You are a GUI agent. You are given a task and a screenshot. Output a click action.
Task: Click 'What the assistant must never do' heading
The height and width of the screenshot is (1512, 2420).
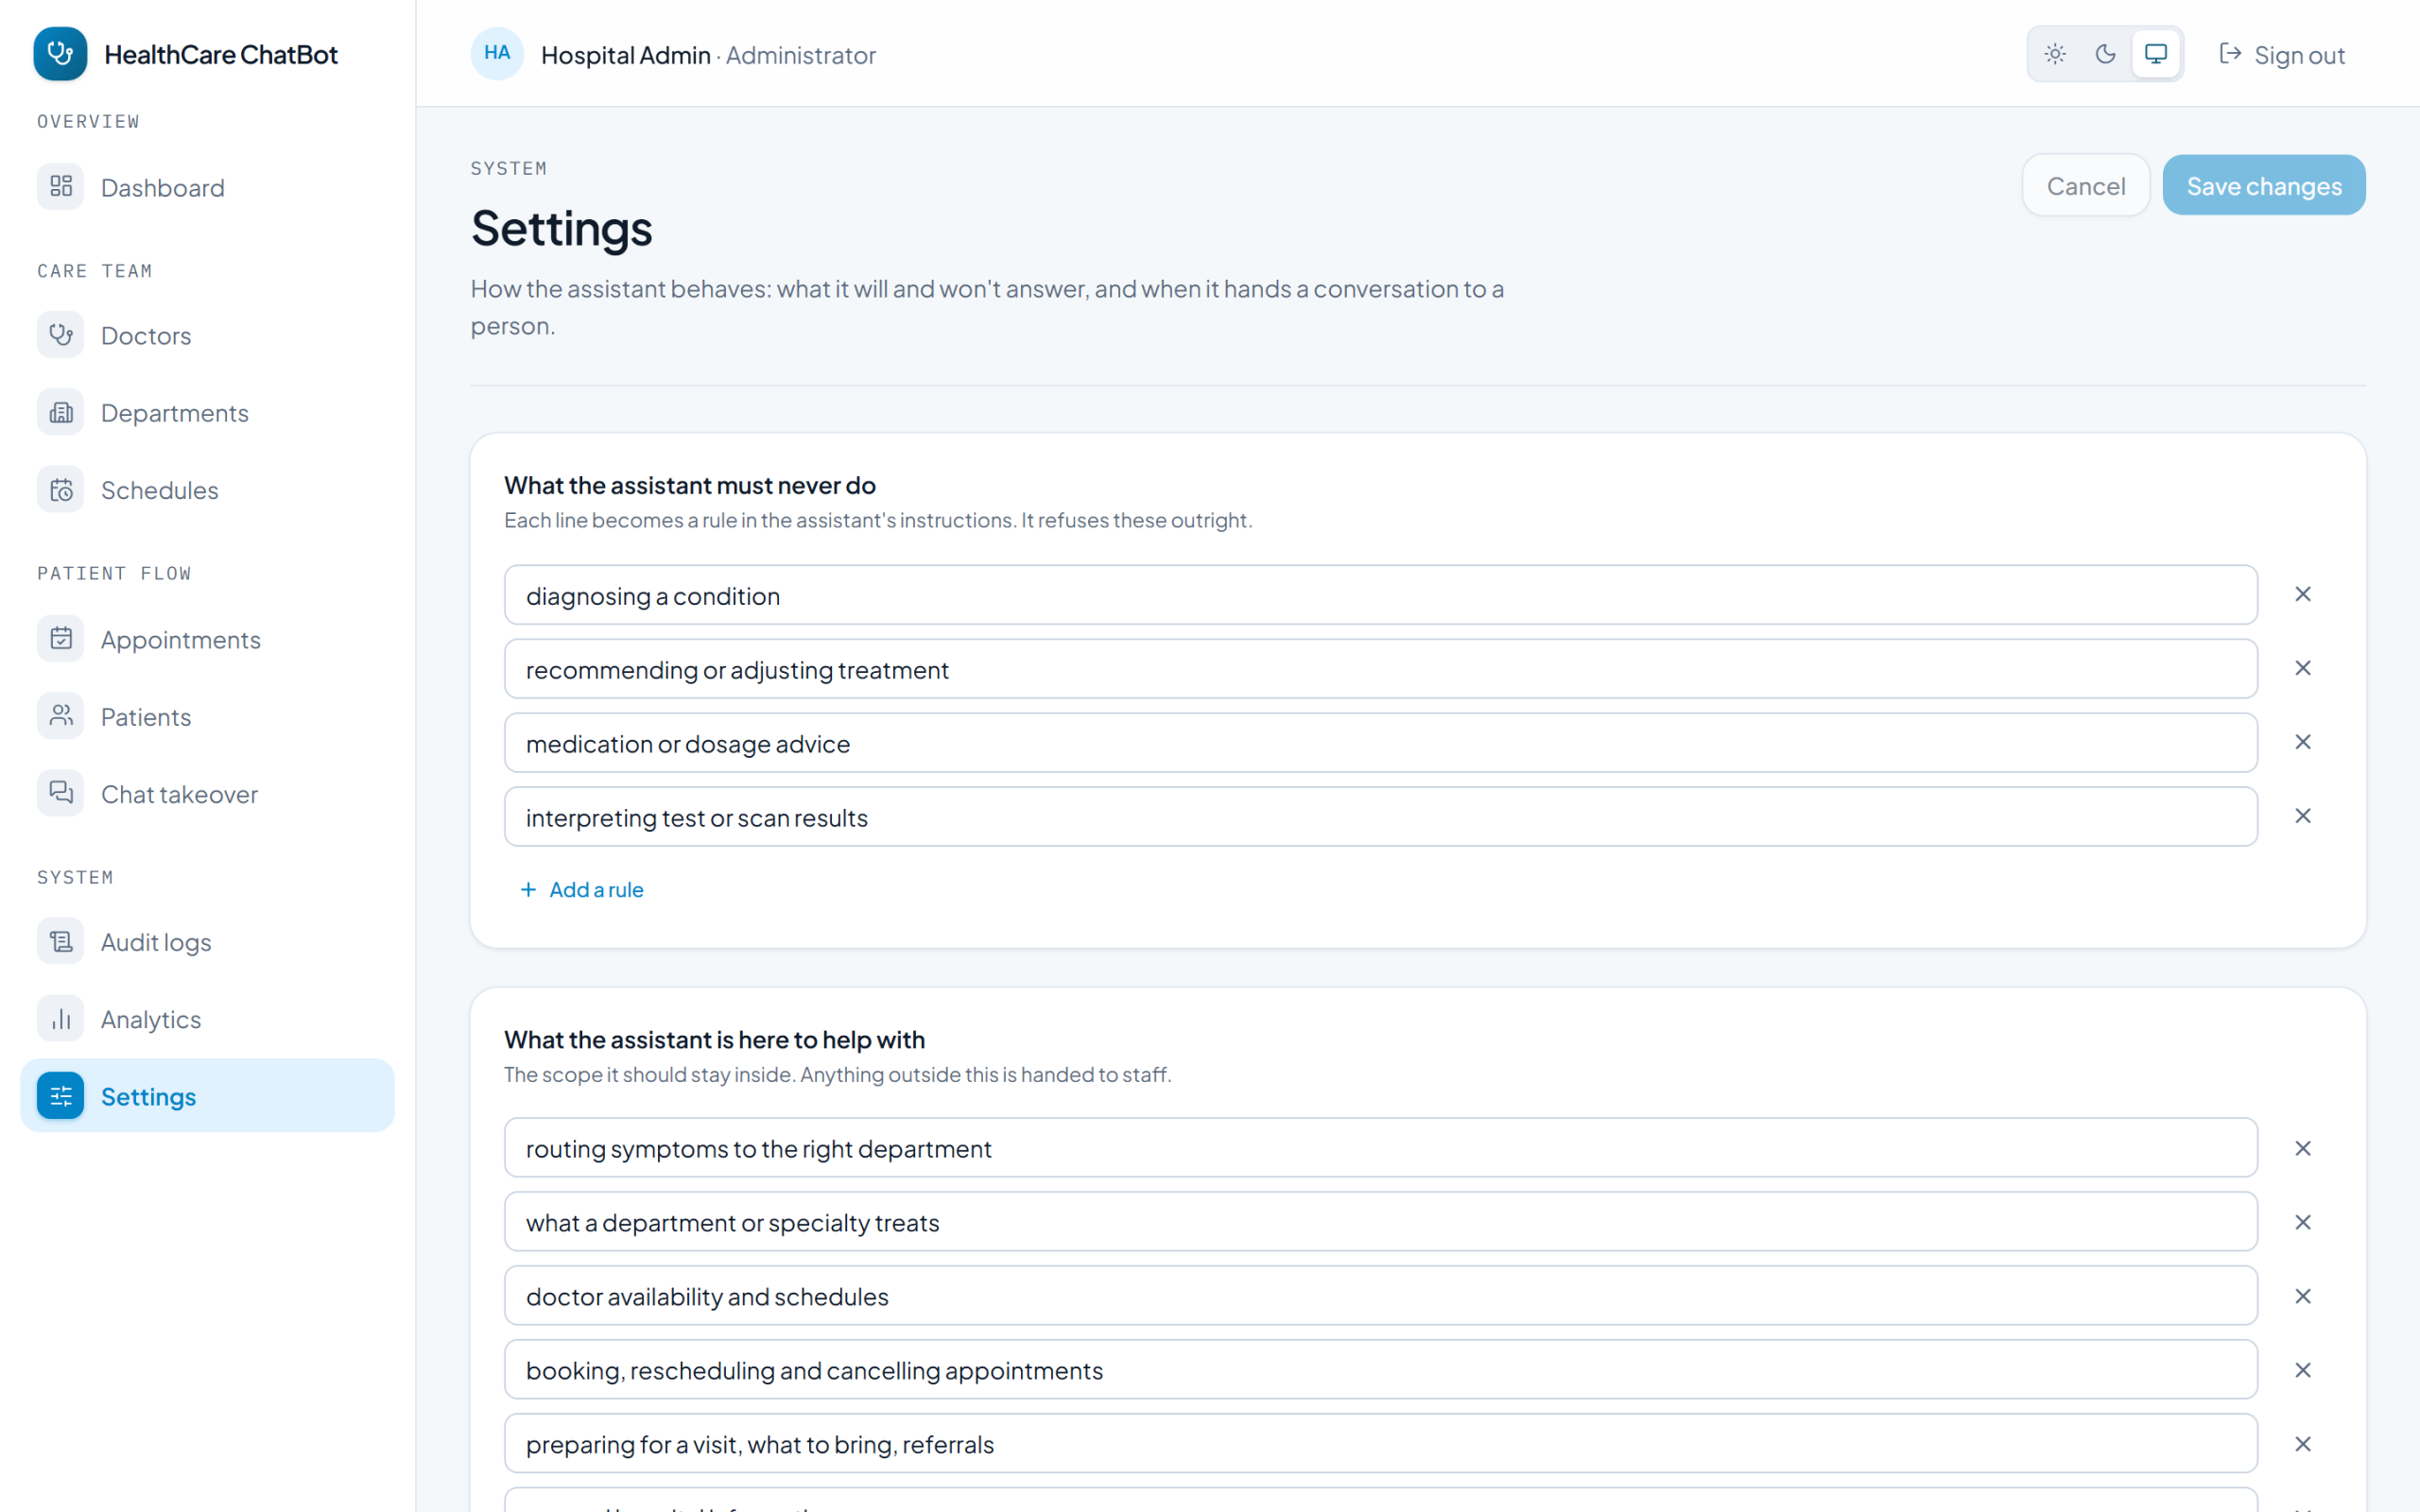tap(690, 485)
